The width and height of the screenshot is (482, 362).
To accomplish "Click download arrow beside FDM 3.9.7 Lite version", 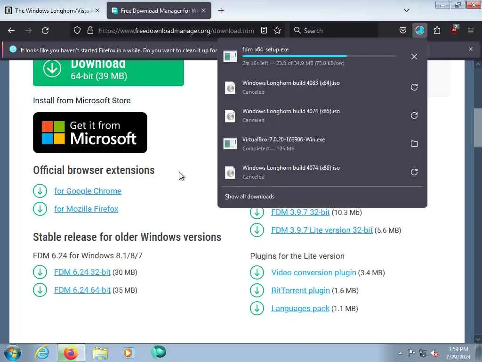I will pos(257,230).
